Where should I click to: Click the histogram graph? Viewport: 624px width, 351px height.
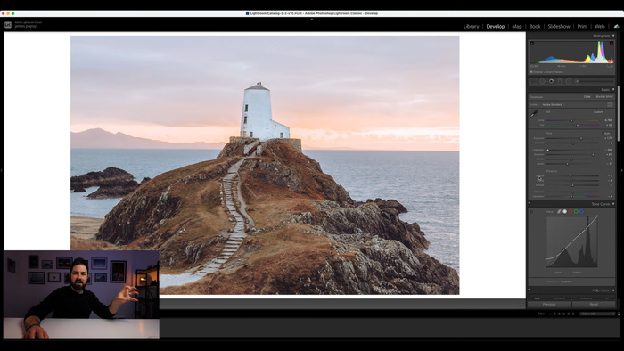point(571,53)
